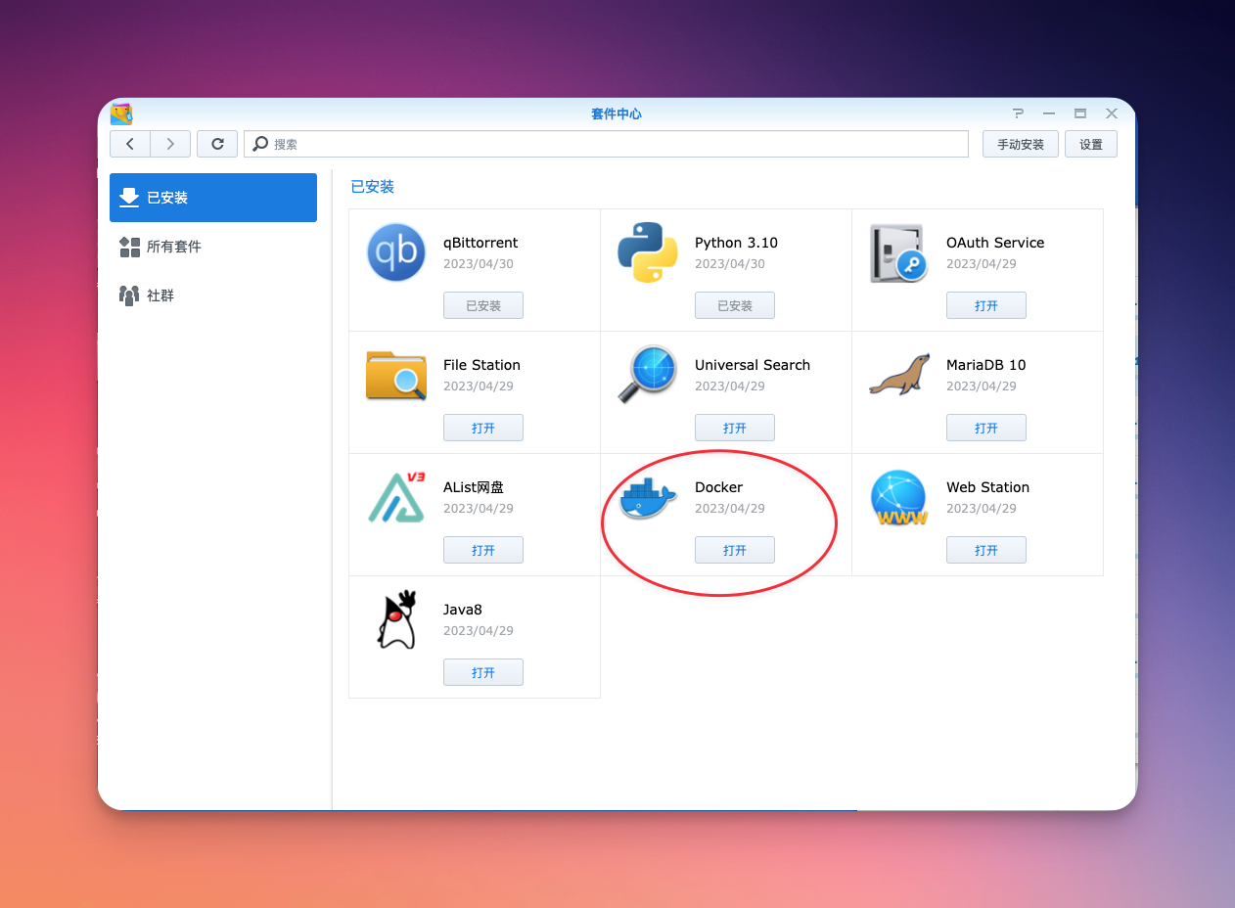
Task: Click the Package Center logo in title bar
Action: click(121, 113)
